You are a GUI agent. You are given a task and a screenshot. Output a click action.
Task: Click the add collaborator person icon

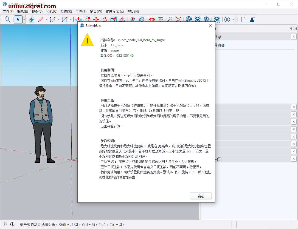(252, 19)
